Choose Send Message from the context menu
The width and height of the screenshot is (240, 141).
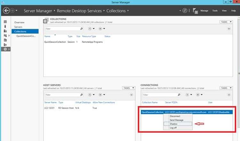178,120
